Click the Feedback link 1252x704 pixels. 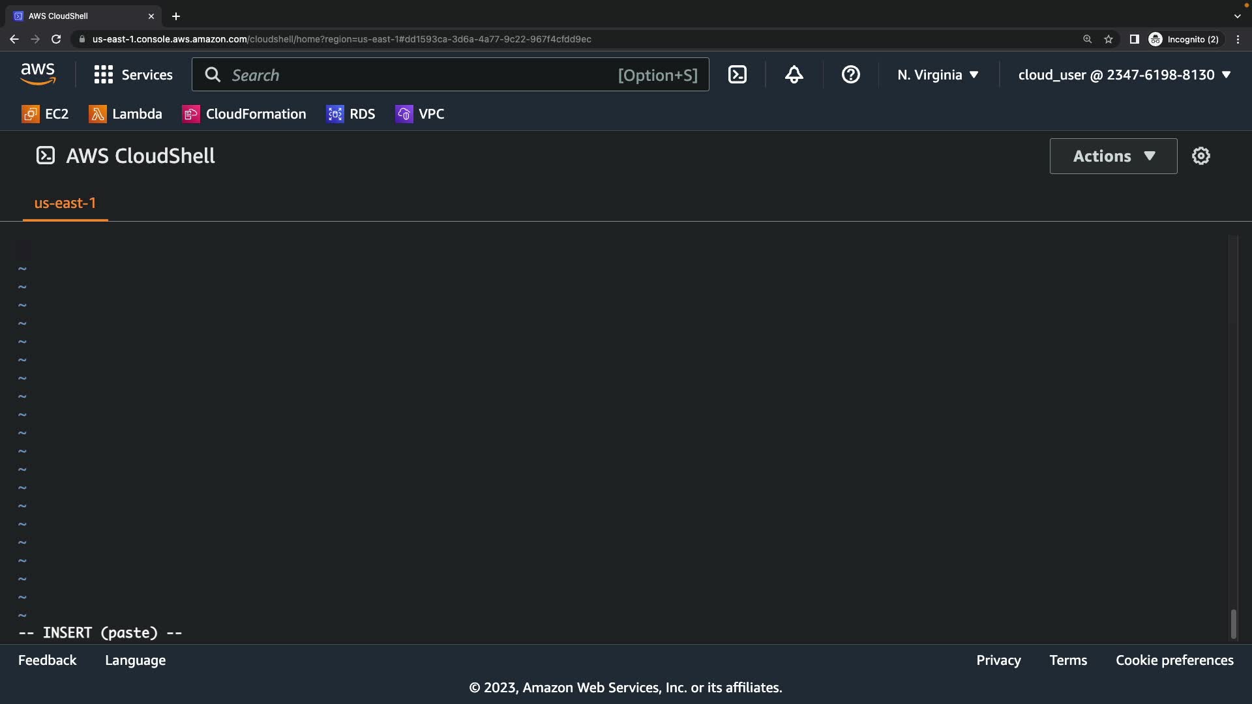tap(47, 660)
